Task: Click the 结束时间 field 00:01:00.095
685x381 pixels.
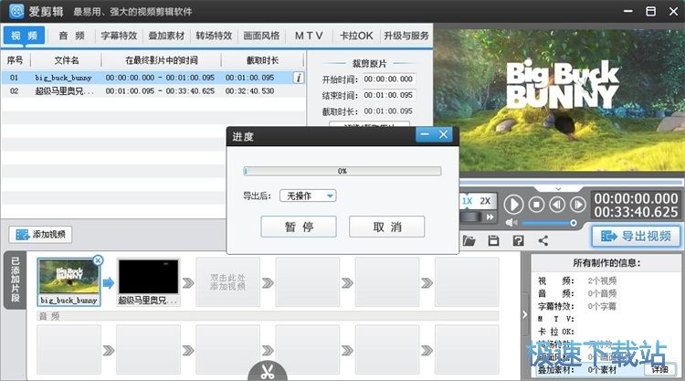Action: coord(388,95)
